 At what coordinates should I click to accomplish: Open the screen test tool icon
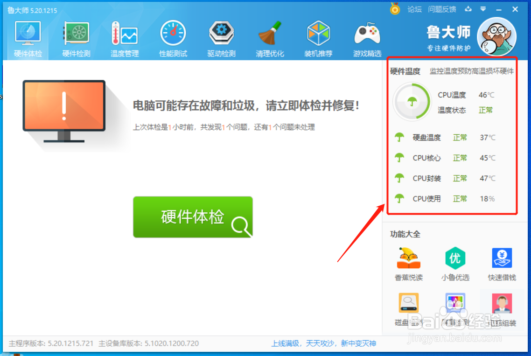[455, 302]
